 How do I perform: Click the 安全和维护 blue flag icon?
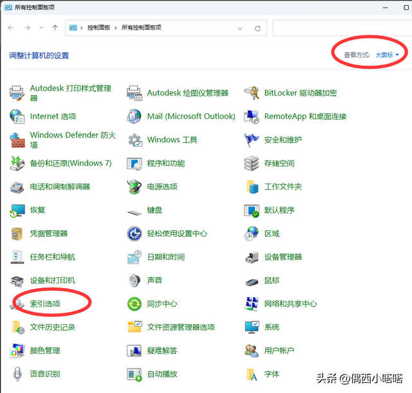click(x=252, y=140)
